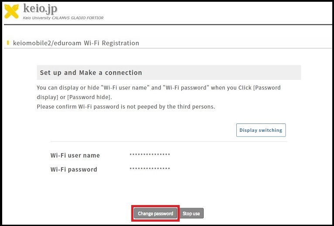Click the Wi-Fi password label

click(x=74, y=169)
